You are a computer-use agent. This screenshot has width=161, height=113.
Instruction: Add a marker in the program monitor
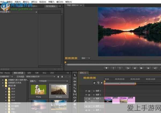click(x=106, y=68)
